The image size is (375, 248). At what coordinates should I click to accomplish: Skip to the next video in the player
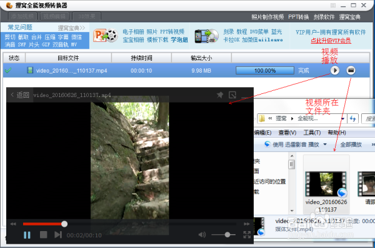[x=58, y=235]
